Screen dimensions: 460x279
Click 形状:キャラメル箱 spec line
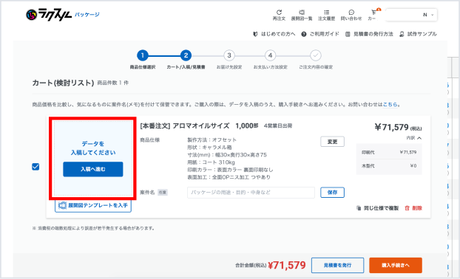point(209,148)
